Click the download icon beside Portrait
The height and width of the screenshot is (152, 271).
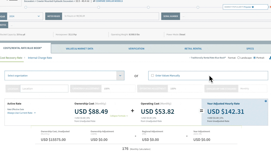coord(270,58)
